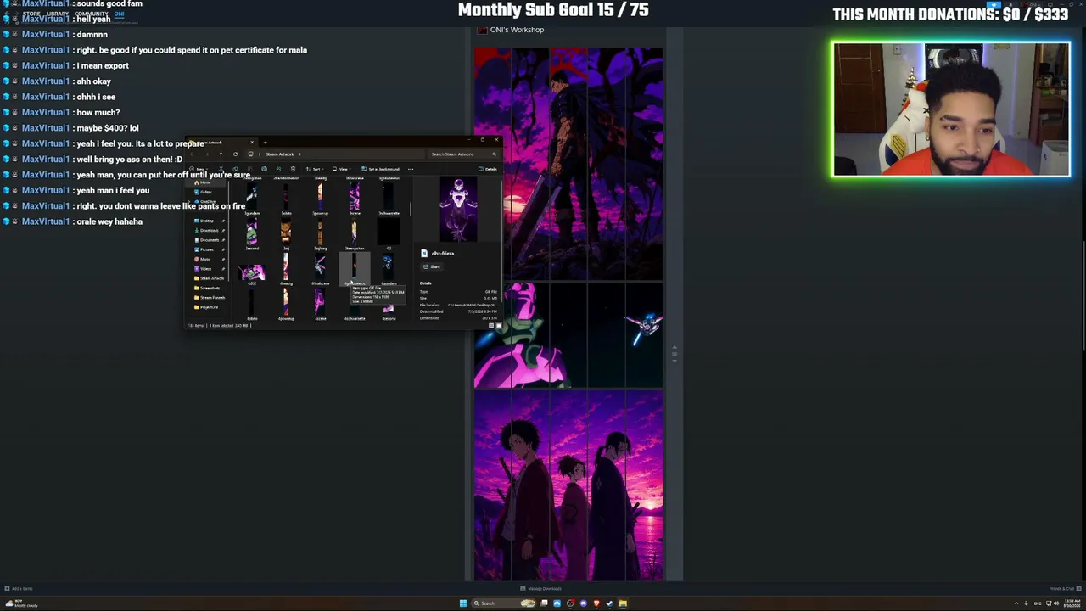Click ONI's Workshop showcase title
Viewport: 1086px width, 611px height.
click(x=517, y=30)
